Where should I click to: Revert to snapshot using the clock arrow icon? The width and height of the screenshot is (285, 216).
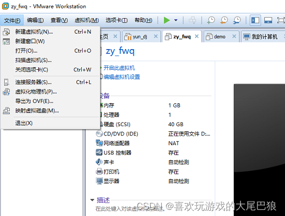pyautogui.click(x=224, y=20)
